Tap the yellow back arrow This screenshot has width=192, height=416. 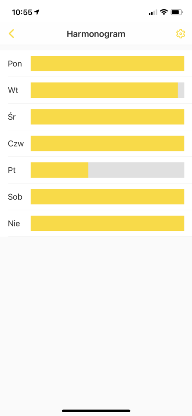tap(11, 34)
